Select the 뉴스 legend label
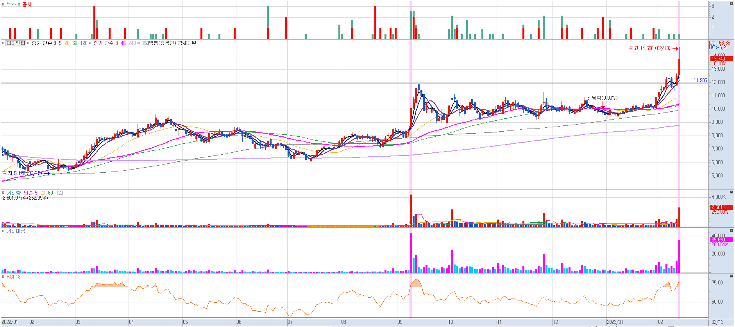The image size is (735, 327). point(11,4)
